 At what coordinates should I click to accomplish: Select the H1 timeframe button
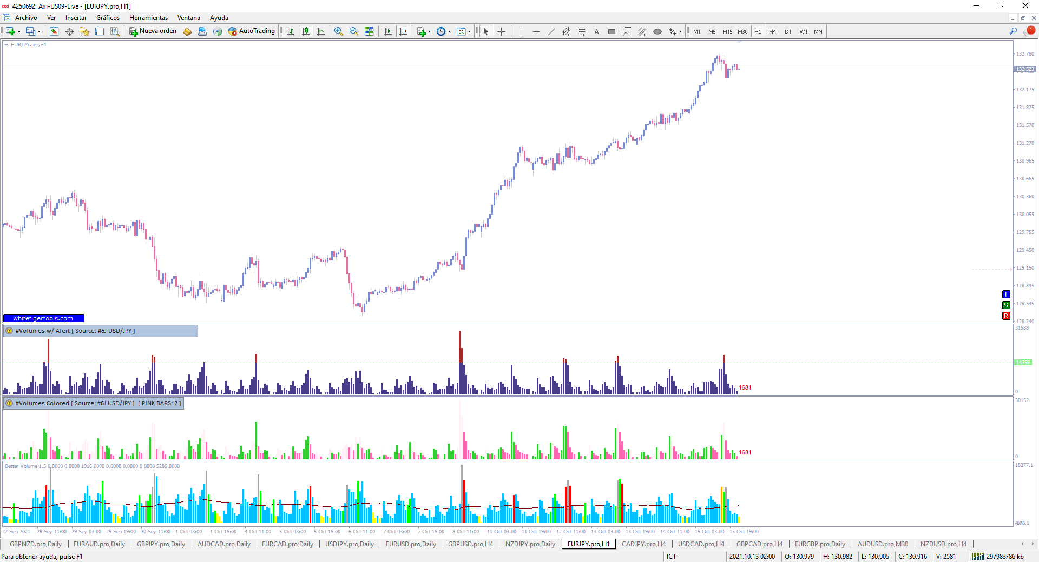758,31
